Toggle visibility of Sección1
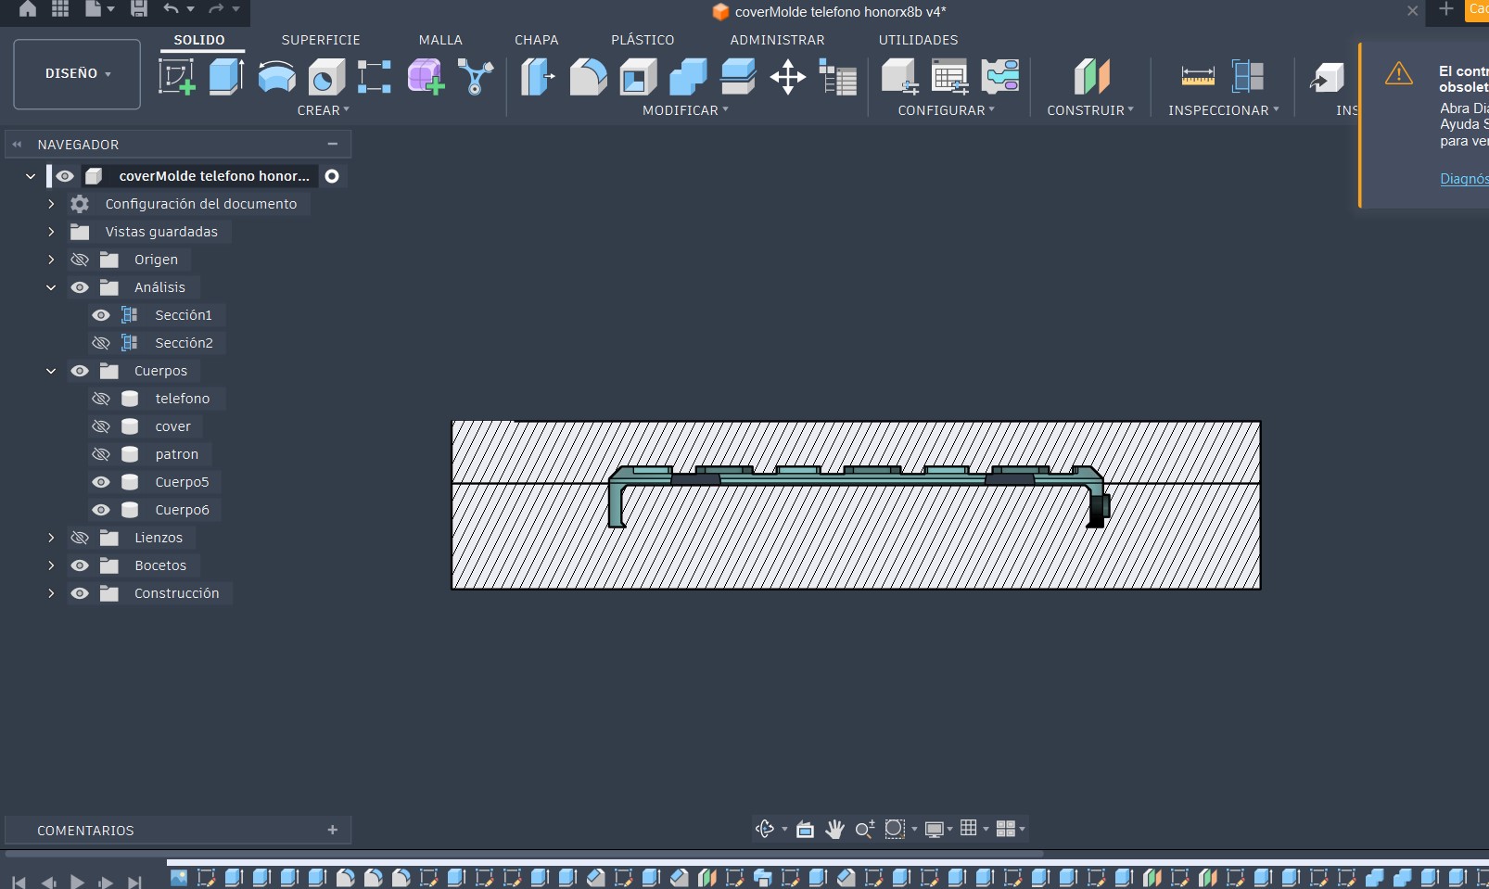The height and width of the screenshot is (889, 1489). (101, 315)
